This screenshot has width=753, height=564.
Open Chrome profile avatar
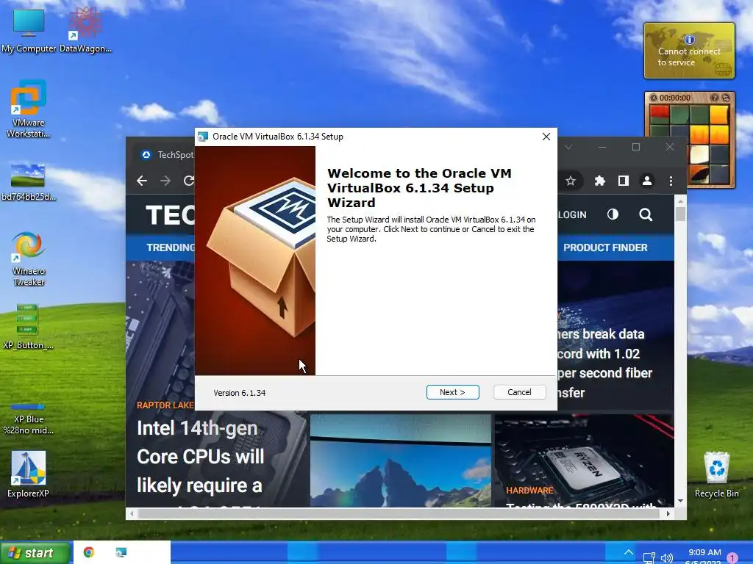point(647,181)
